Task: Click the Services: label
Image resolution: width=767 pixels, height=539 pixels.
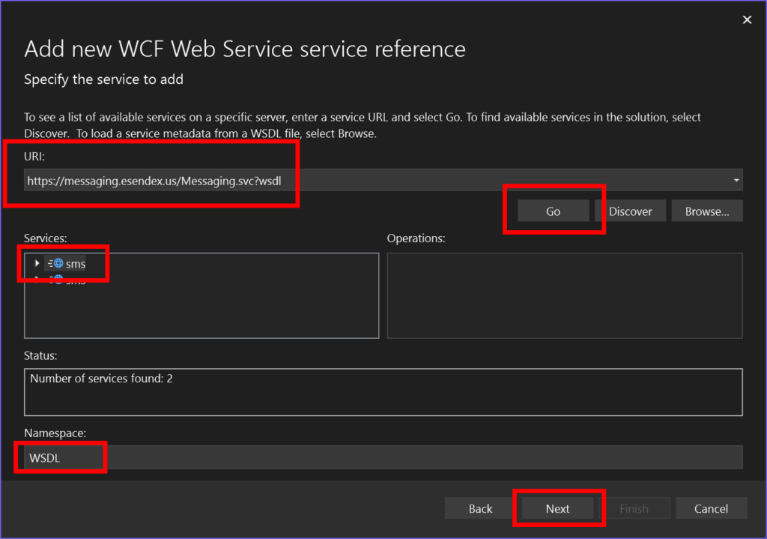Action: (x=46, y=238)
